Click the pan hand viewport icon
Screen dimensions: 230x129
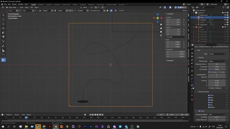tap(161, 28)
